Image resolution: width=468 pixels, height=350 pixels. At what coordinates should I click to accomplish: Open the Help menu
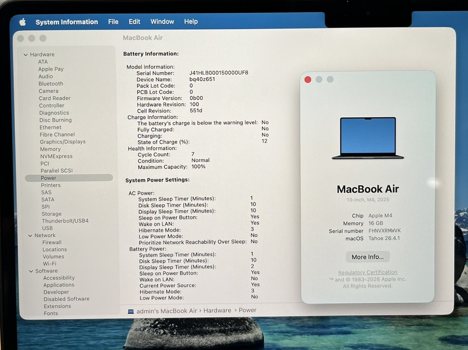tap(191, 21)
